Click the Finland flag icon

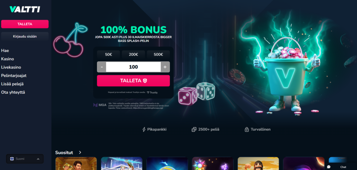pos(12,159)
